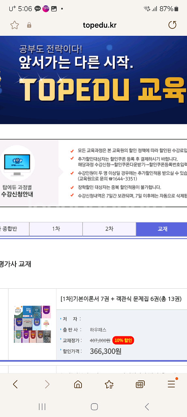The width and height of the screenshot is (187, 417).
Task: Switch to the 1차 tab
Action: coord(56,229)
